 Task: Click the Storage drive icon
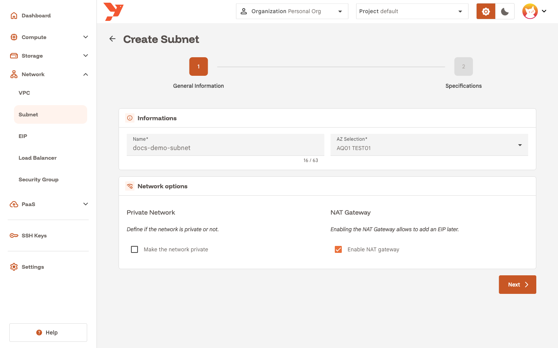14,56
